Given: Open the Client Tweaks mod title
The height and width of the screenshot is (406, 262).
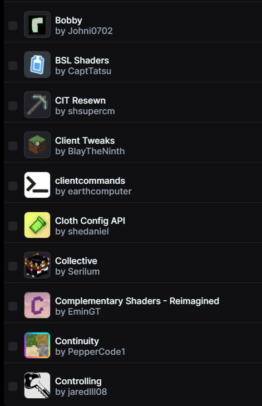Looking at the screenshot, I should (x=85, y=140).
